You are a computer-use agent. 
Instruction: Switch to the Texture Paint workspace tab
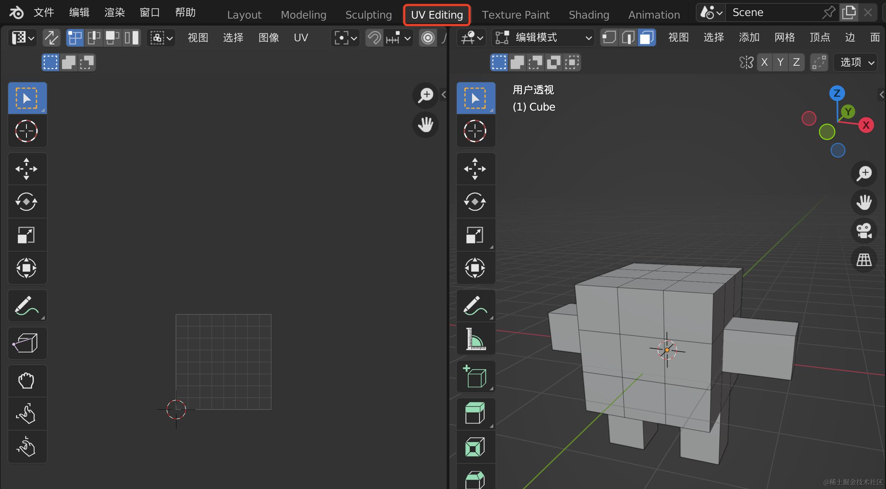pos(515,15)
